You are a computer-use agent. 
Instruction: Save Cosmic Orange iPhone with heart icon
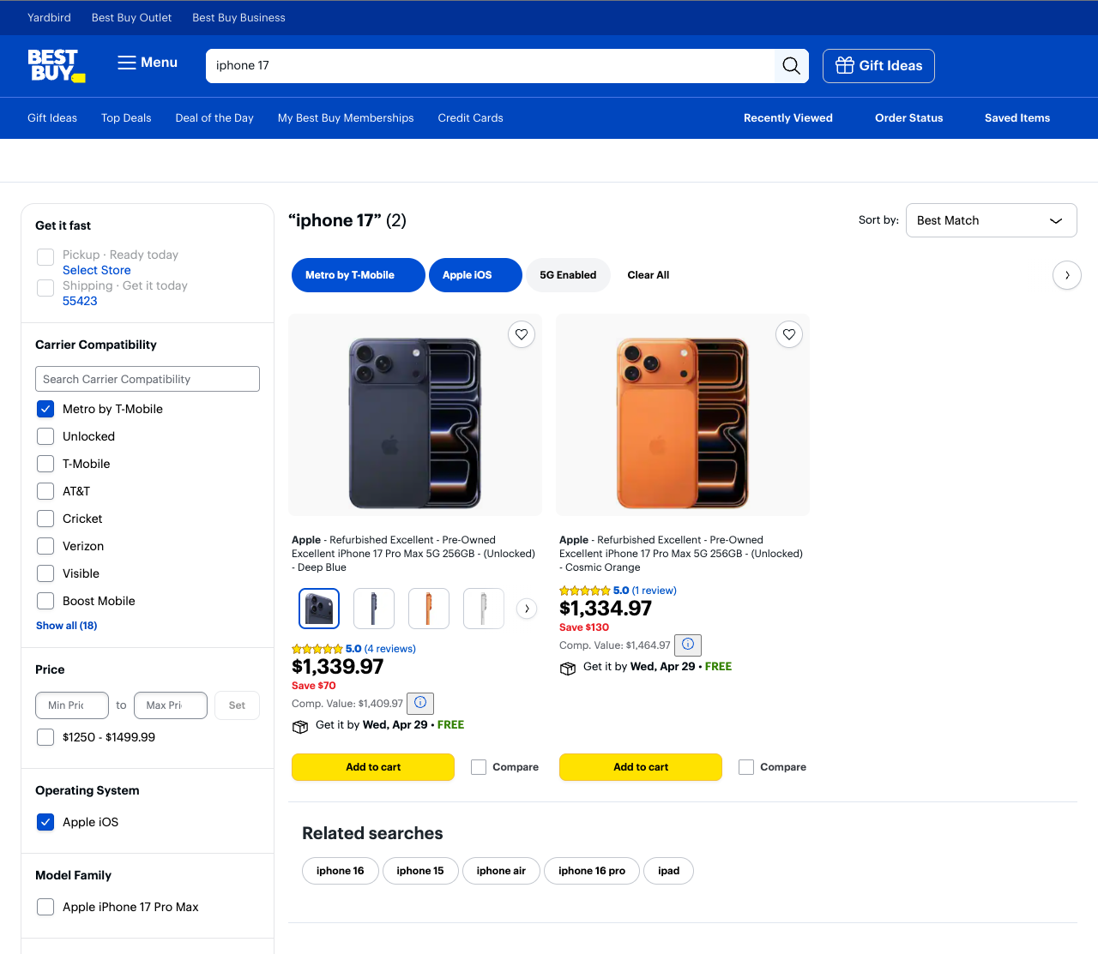789,334
